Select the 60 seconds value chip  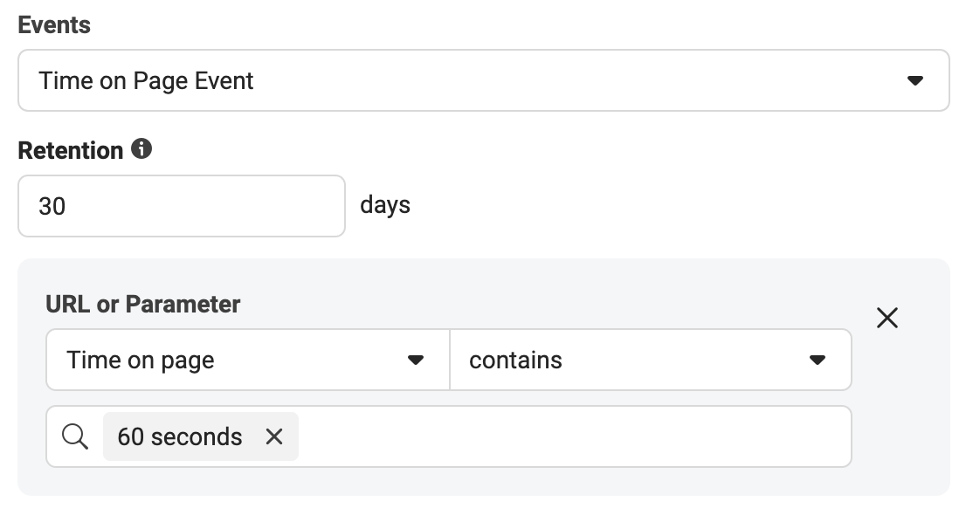[179, 436]
